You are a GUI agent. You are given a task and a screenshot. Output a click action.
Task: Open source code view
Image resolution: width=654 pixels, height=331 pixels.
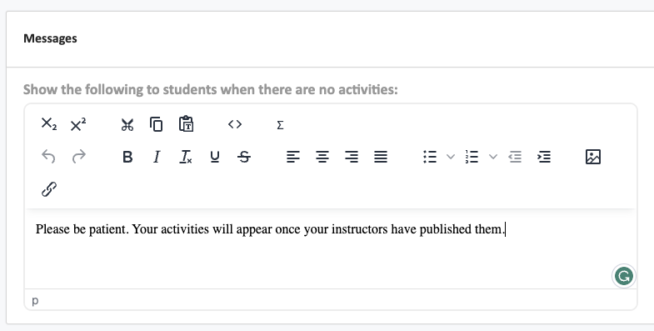tap(235, 124)
